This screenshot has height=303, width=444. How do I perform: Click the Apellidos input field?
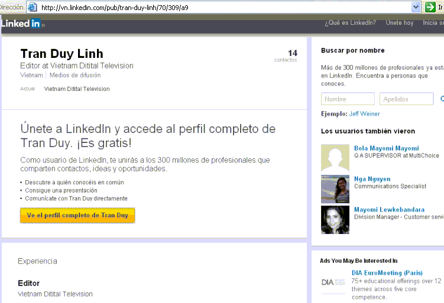[x=406, y=99]
